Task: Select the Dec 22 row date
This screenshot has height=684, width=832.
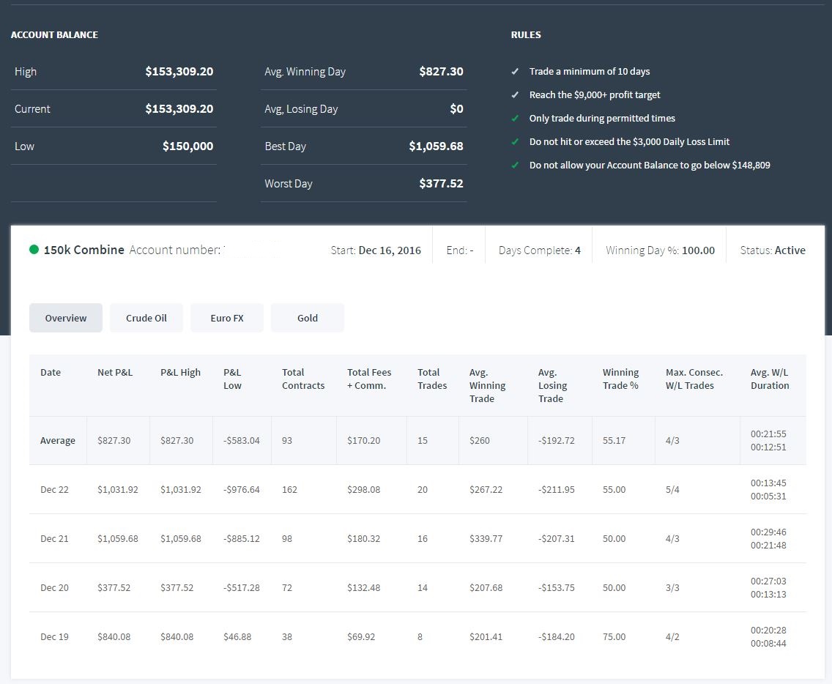Action: pos(55,489)
